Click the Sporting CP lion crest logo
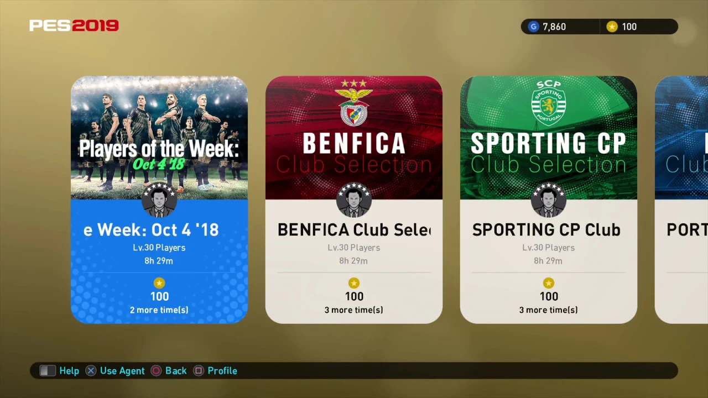The width and height of the screenshot is (708, 398). [x=549, y=103]
